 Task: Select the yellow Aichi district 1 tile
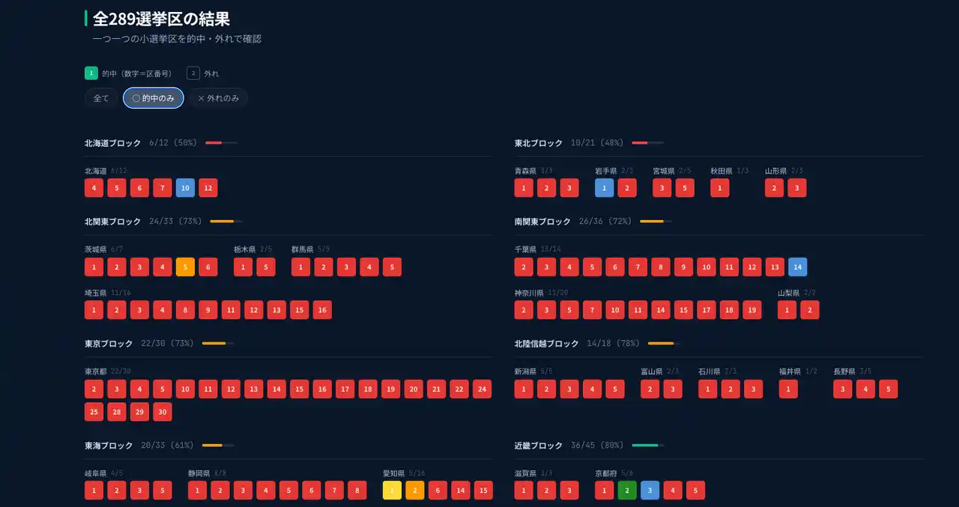392,491
